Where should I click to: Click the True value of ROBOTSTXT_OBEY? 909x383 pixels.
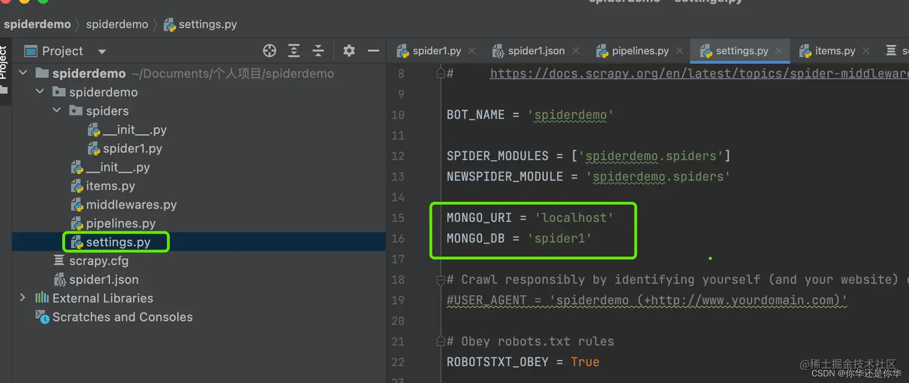click(x=585, y=362)
